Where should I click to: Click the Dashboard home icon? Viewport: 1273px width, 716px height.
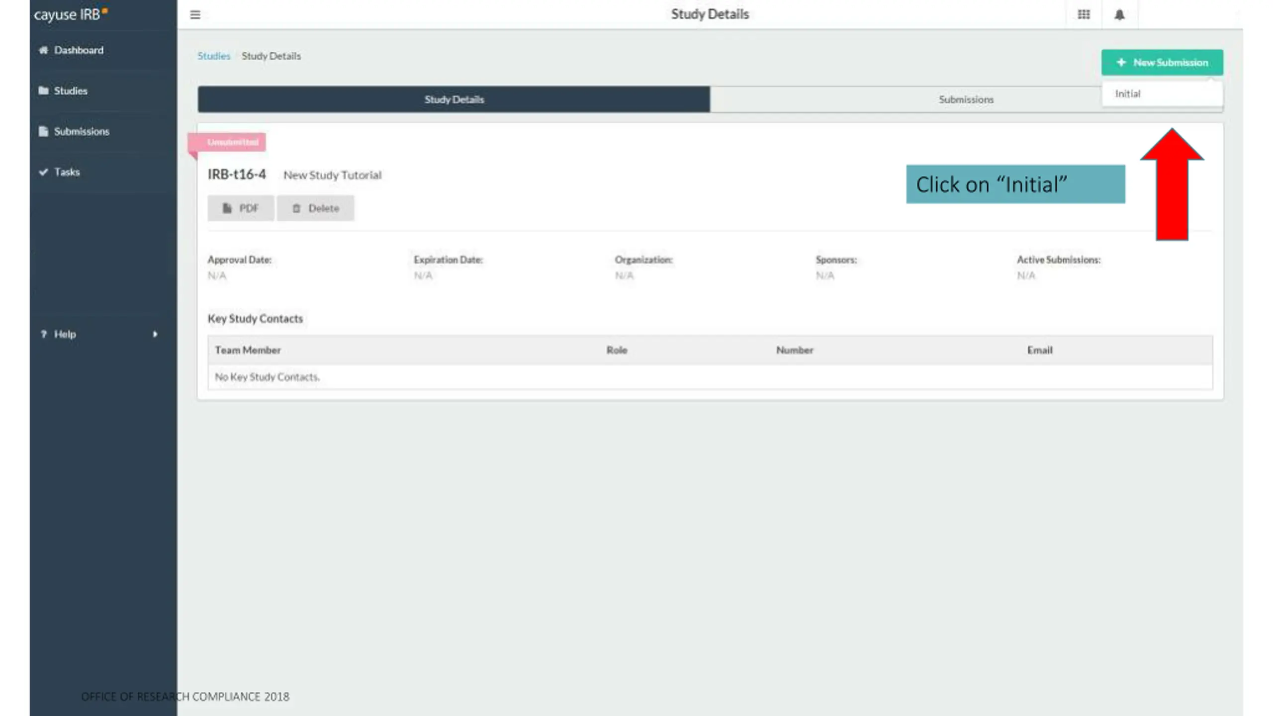click(44, 50)
